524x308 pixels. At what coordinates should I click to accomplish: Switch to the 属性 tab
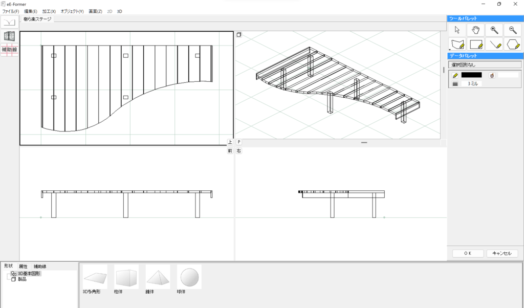tap(23, 267)
